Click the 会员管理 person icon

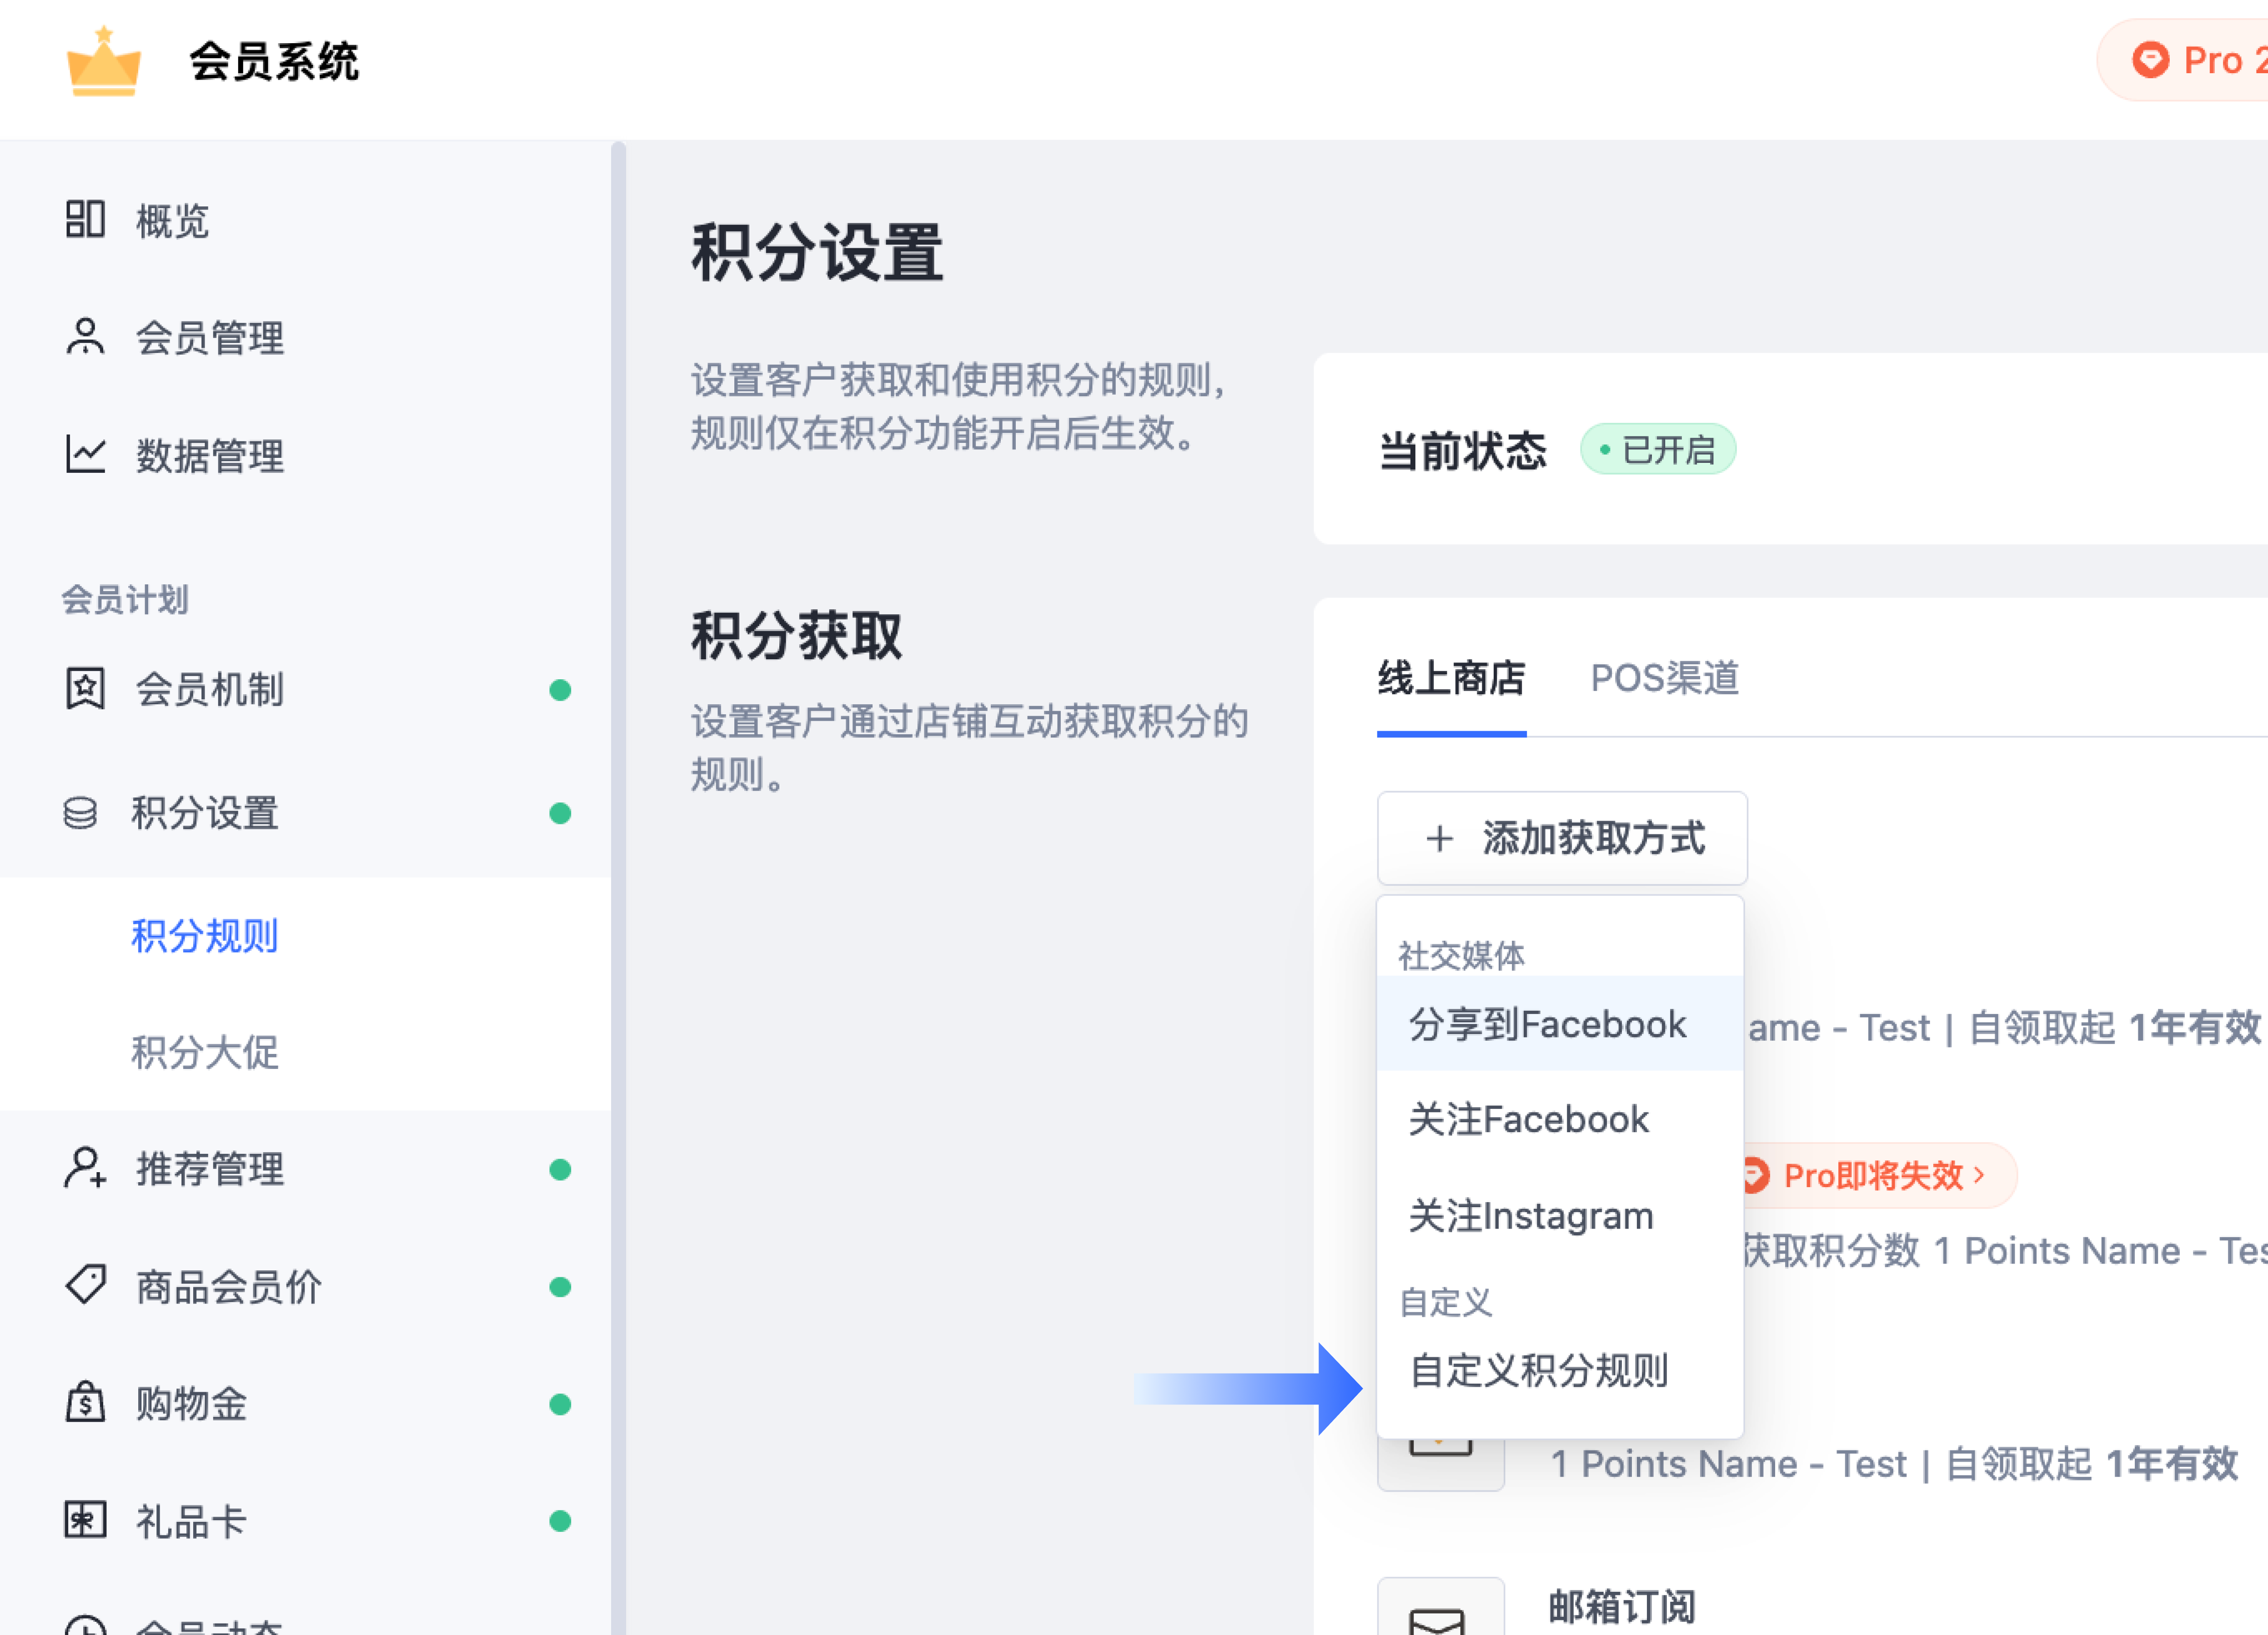85,337
